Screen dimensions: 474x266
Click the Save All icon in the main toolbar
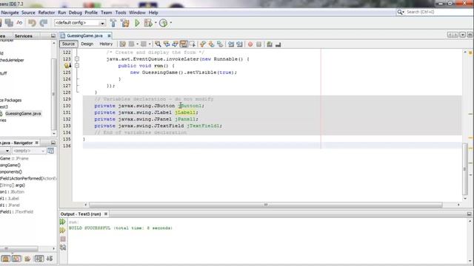click(9, 23)
